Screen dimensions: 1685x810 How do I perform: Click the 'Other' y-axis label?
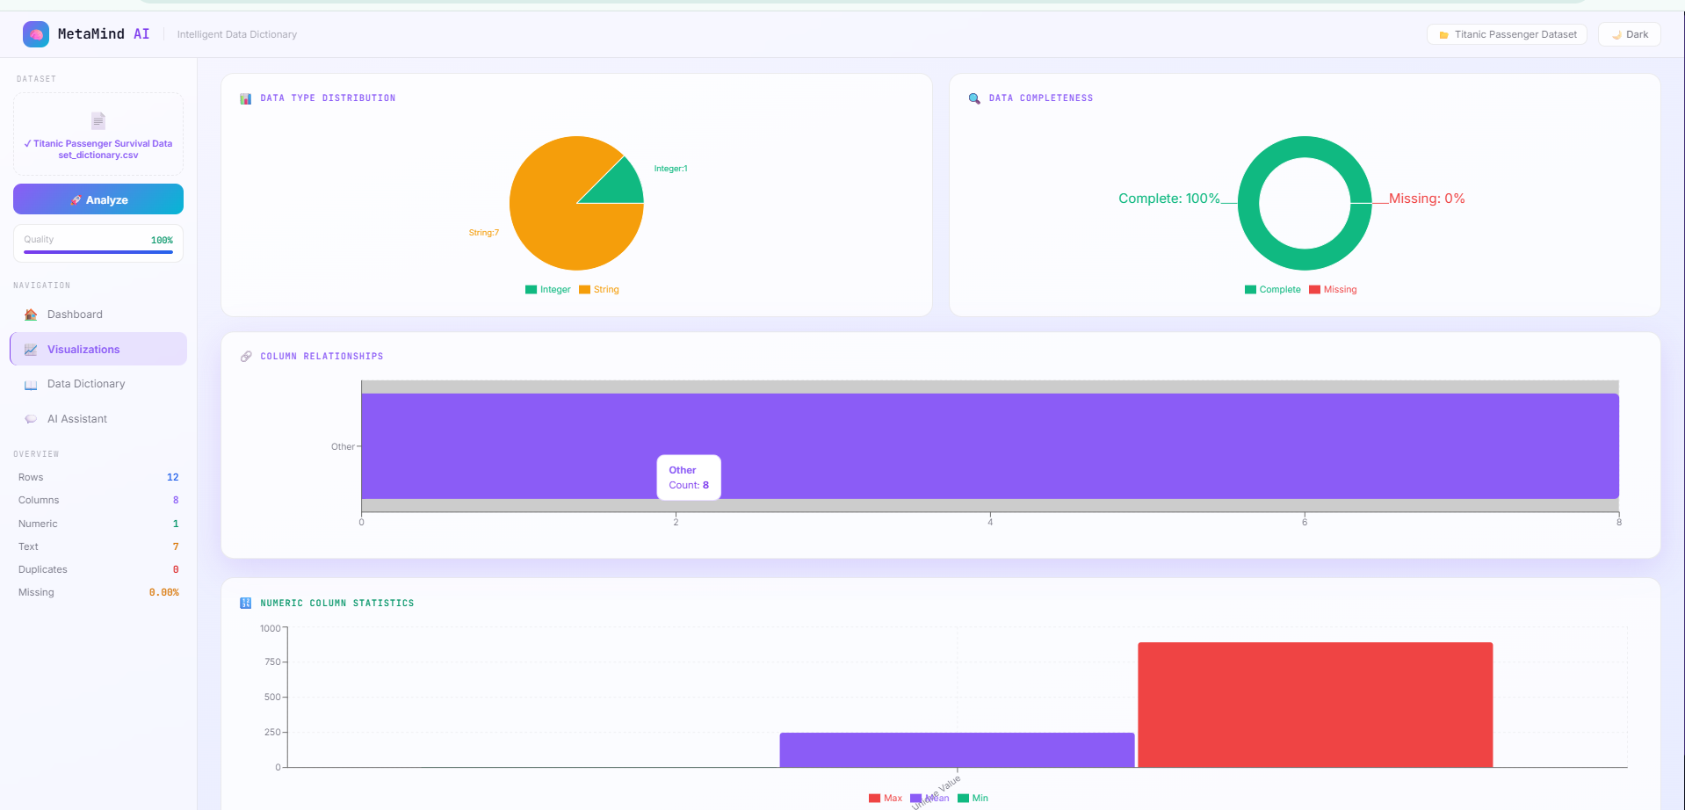(x=343, y=447)
